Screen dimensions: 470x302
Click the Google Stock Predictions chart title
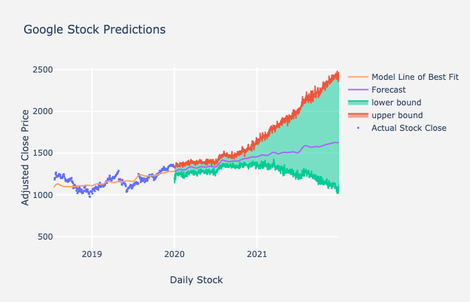tap(95, 30)
